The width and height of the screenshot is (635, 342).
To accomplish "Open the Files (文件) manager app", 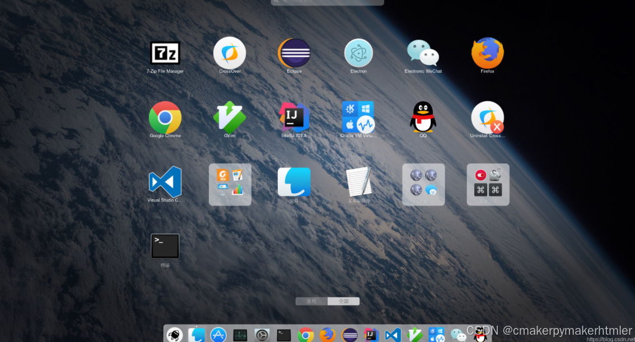I will pyautogui.click(x=294, y=182).
